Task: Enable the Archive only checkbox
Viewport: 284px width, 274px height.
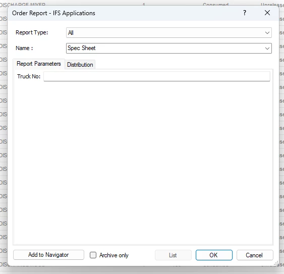Action: [x=93, y=255]
